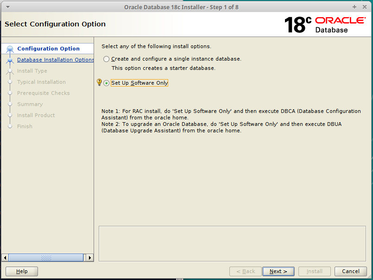Select the Configuration Option step in the sidebar
The image size is (373, 280).
point(48,49)
